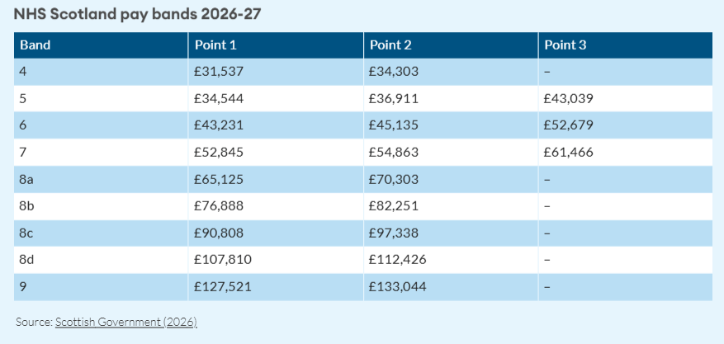Click the Point 1 column header
This screenshot has width=724, height=344.
coord(215,45)
